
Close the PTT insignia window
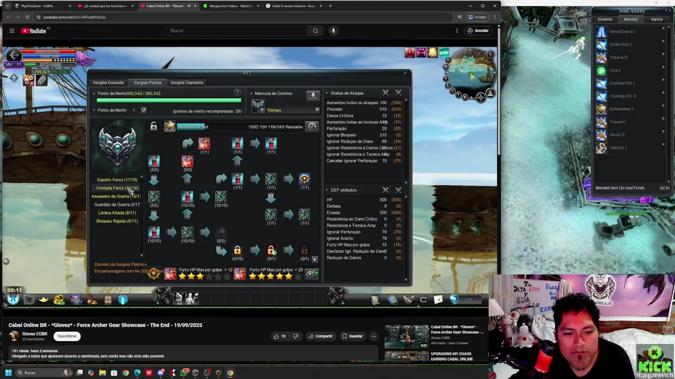pyautogui.click(x=405, y=73)
